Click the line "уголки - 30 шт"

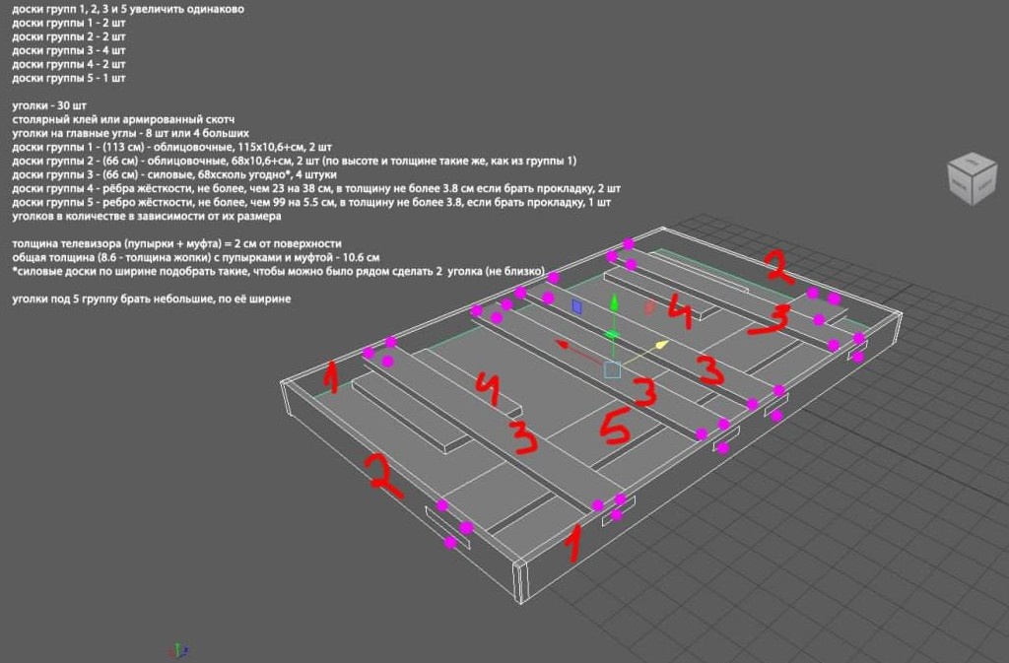click(49, 105)
